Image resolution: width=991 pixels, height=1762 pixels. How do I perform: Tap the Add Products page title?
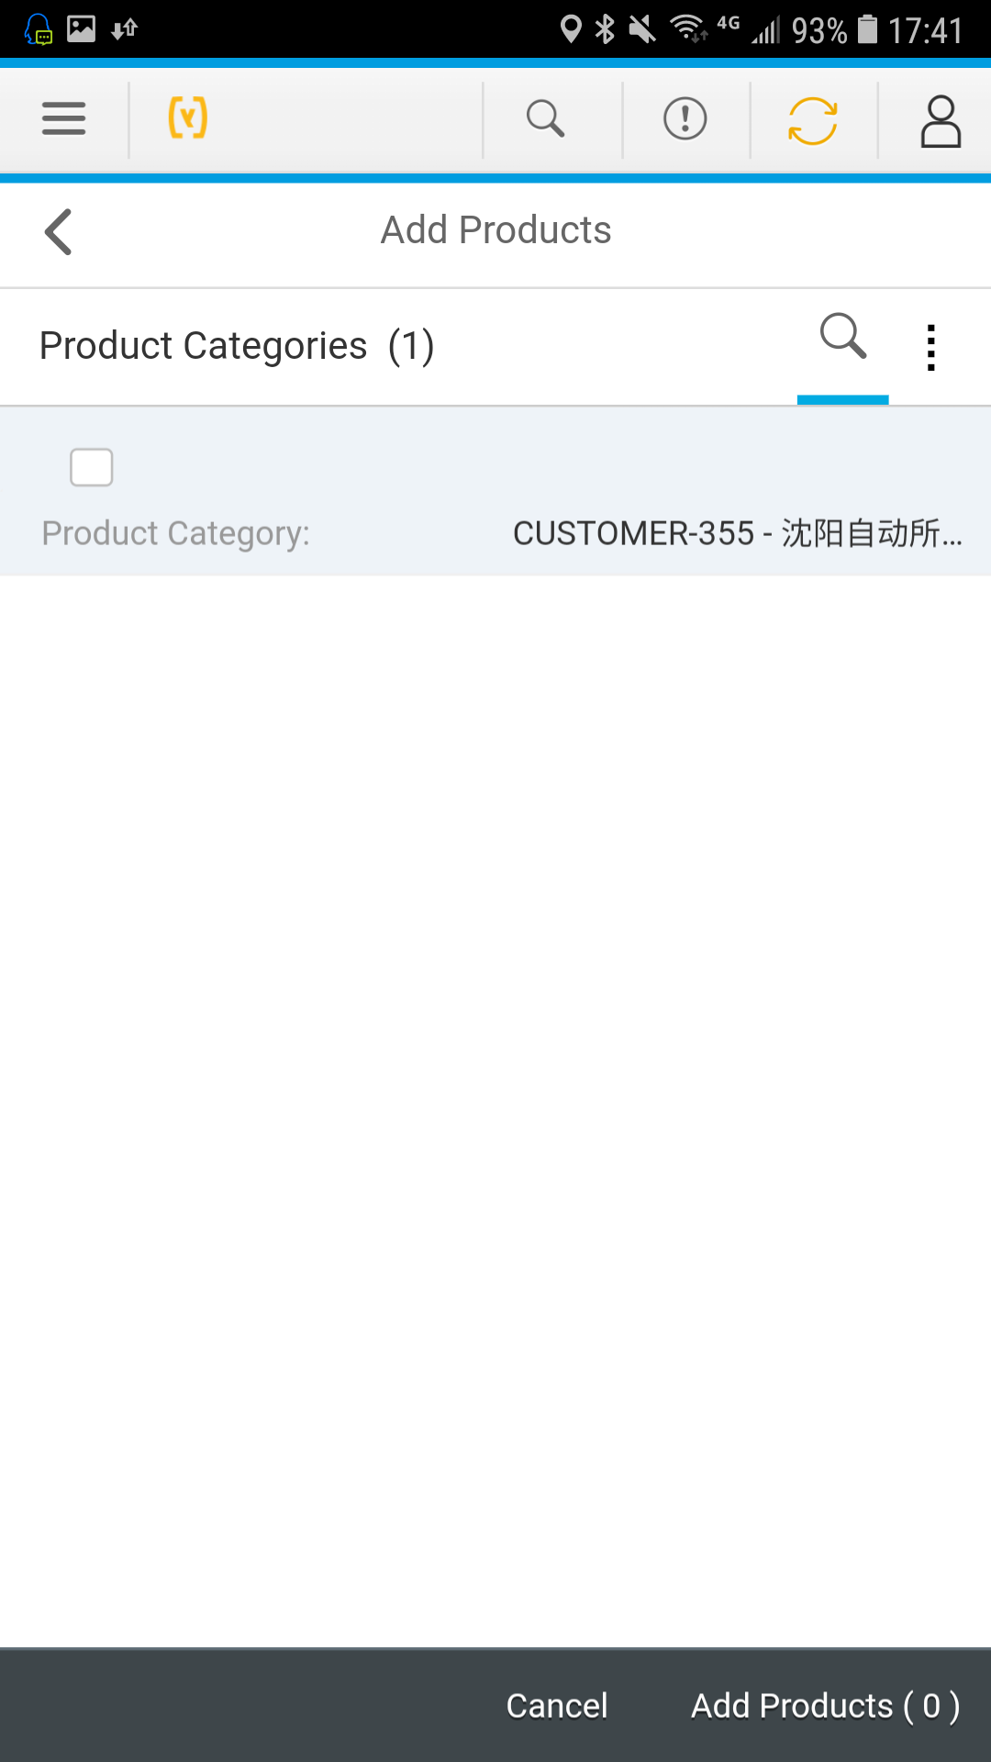(x=496, y=230)
